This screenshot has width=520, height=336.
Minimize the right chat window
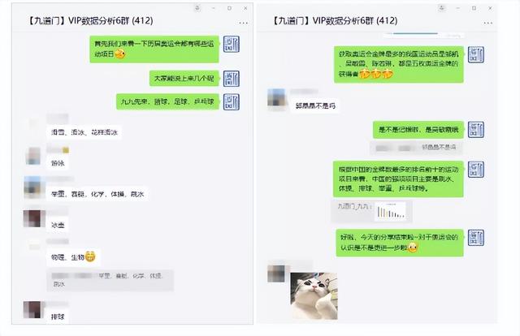pyautogui.click(x=458, y=8)
